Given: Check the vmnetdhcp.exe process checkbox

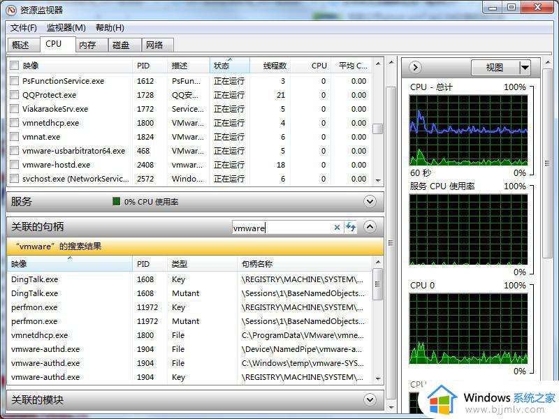Looking at the screenshot, I should pyautogui.click(x=14, y=123).
